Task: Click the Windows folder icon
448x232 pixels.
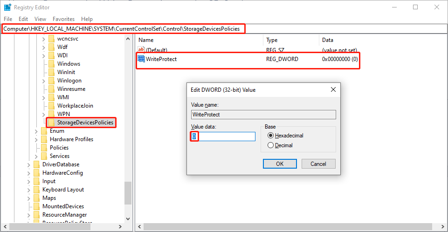Action: [x=51, y=64]
